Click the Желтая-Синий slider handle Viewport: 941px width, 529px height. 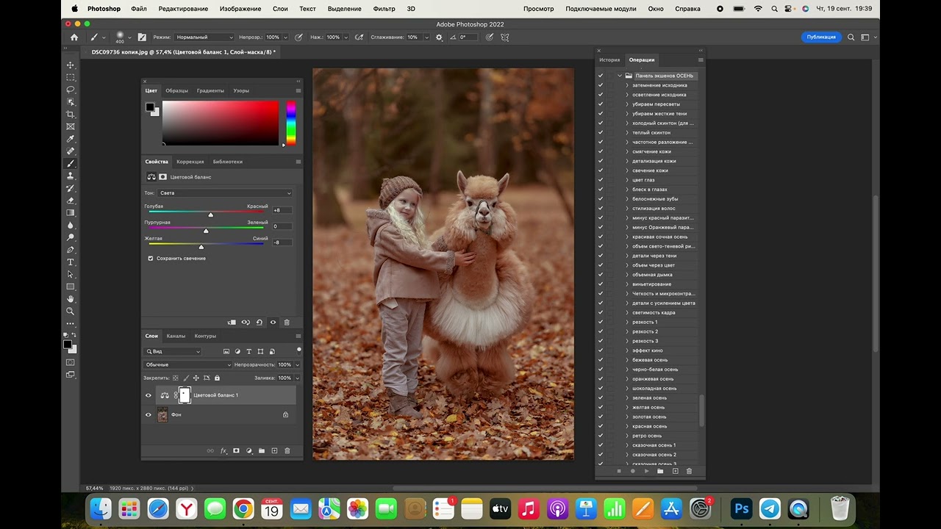pyautogui.click(x=201, y=247)
